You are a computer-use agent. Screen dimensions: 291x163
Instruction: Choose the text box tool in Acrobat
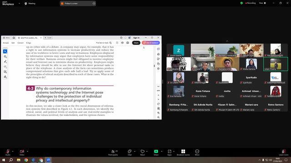(5, 72)
